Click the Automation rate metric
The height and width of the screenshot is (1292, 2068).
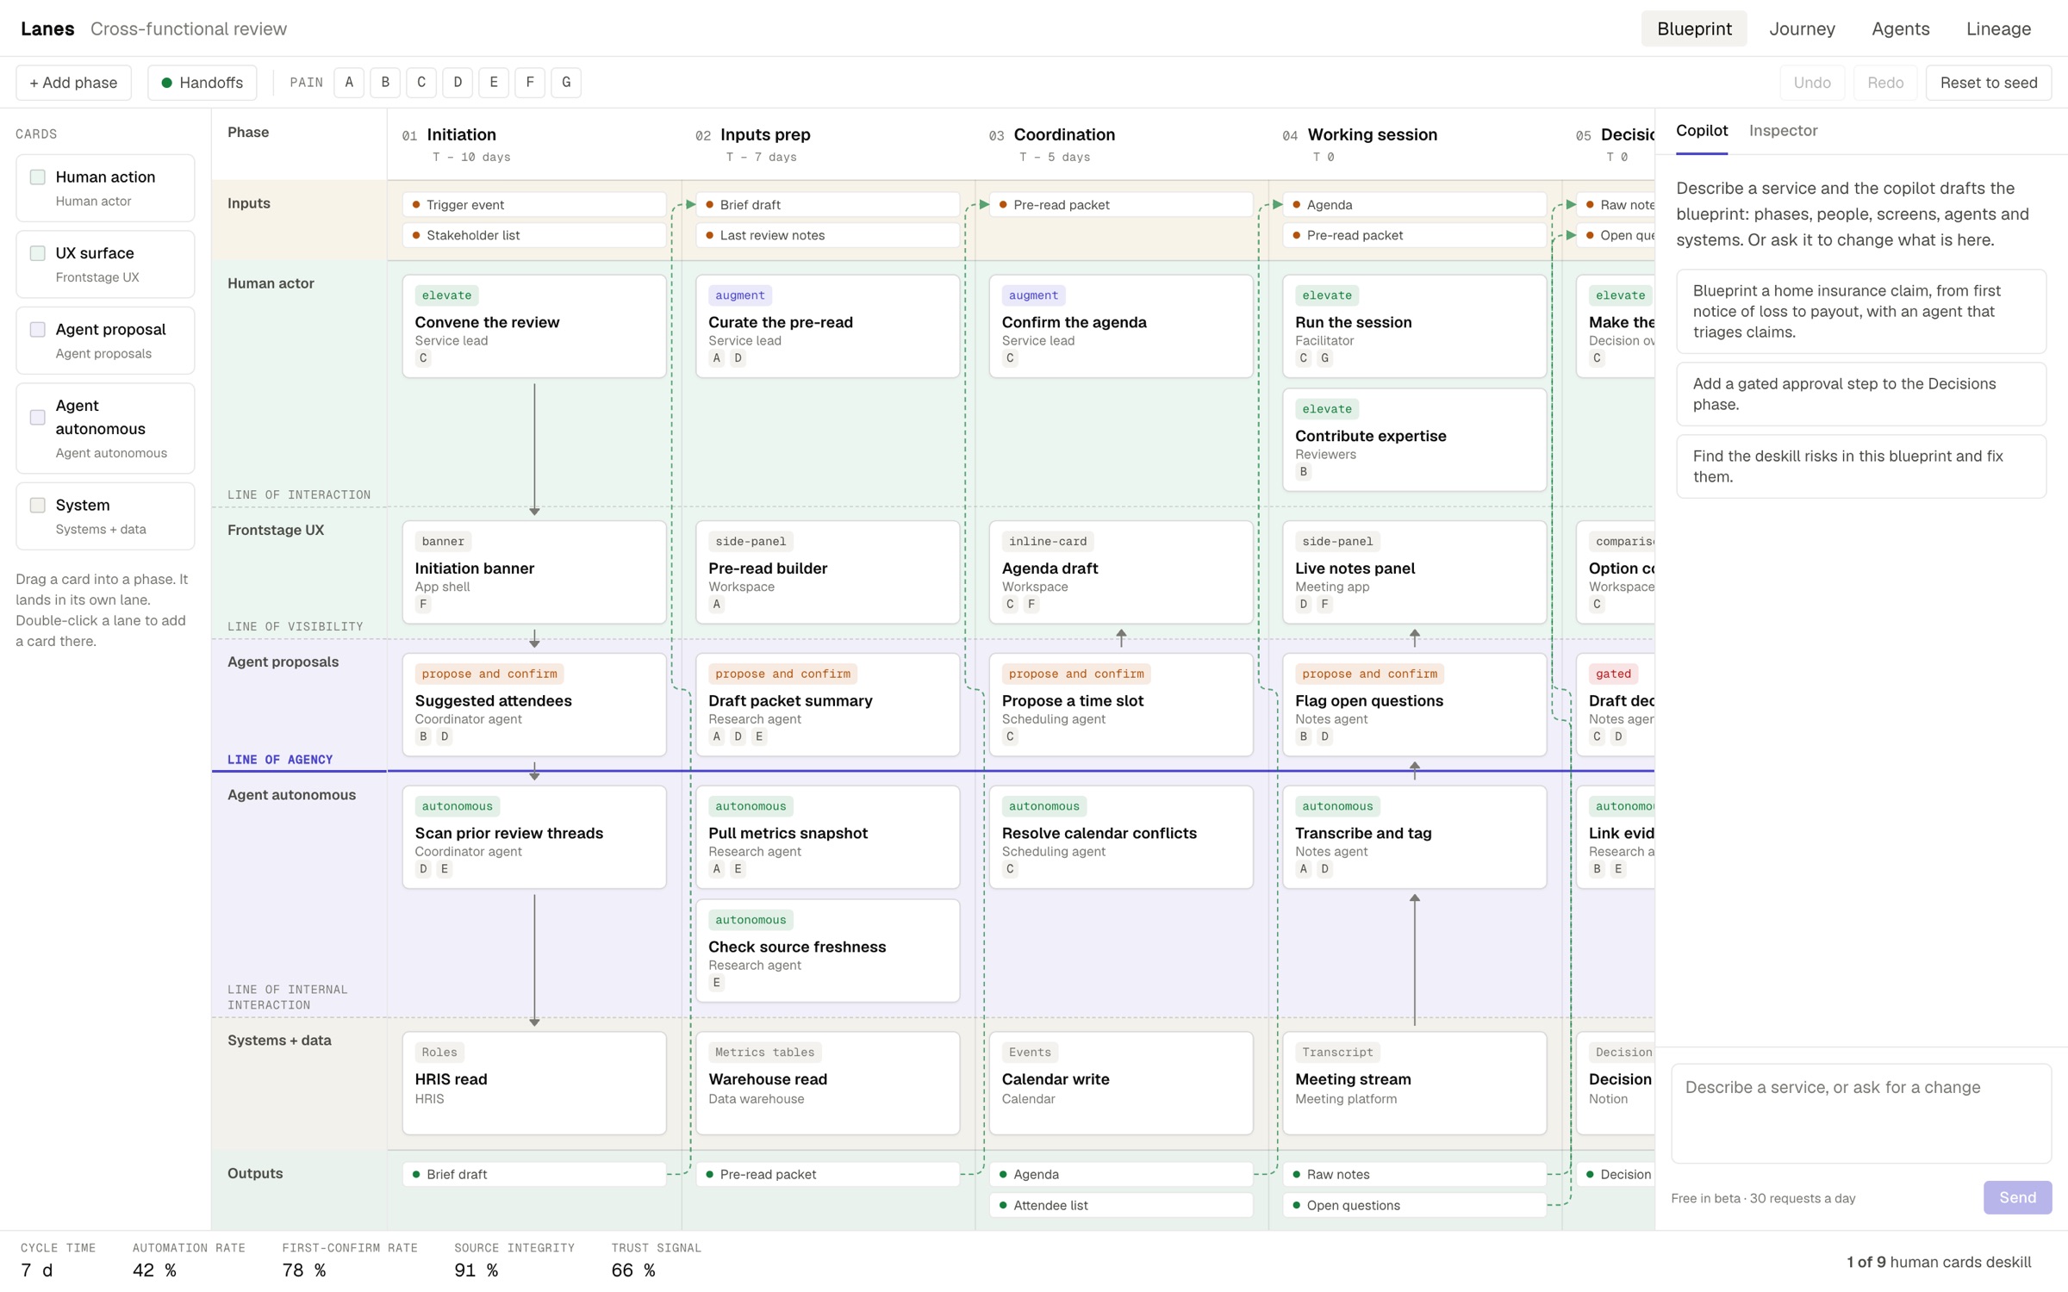(x=189, y=1260)
